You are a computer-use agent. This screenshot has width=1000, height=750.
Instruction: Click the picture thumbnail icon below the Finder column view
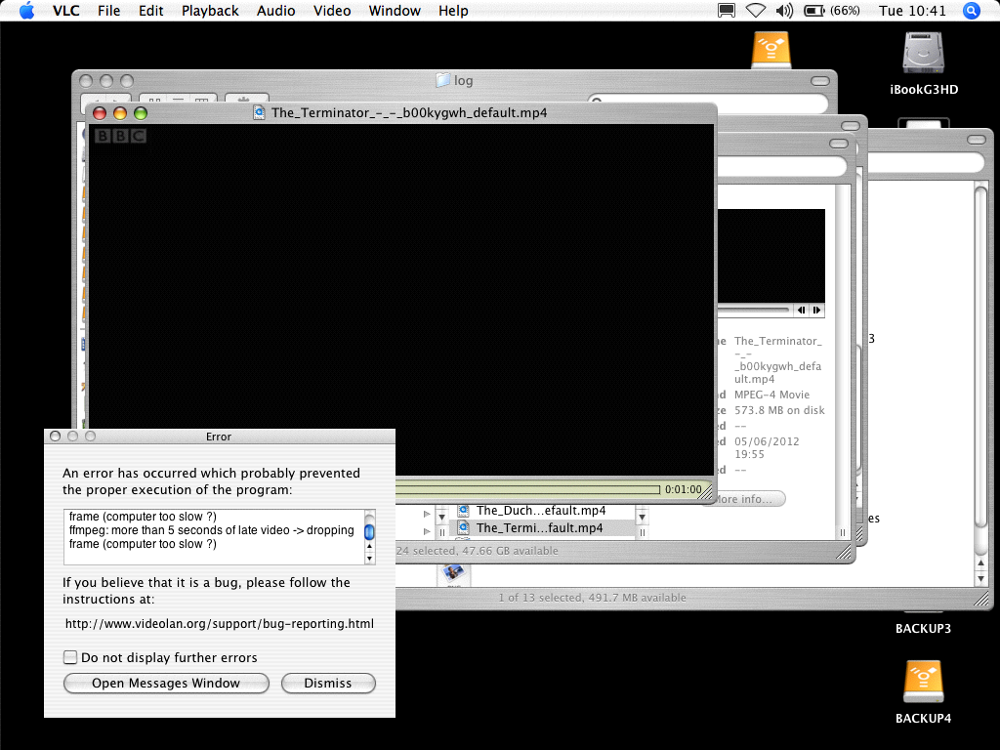click(x=453, y=573)
